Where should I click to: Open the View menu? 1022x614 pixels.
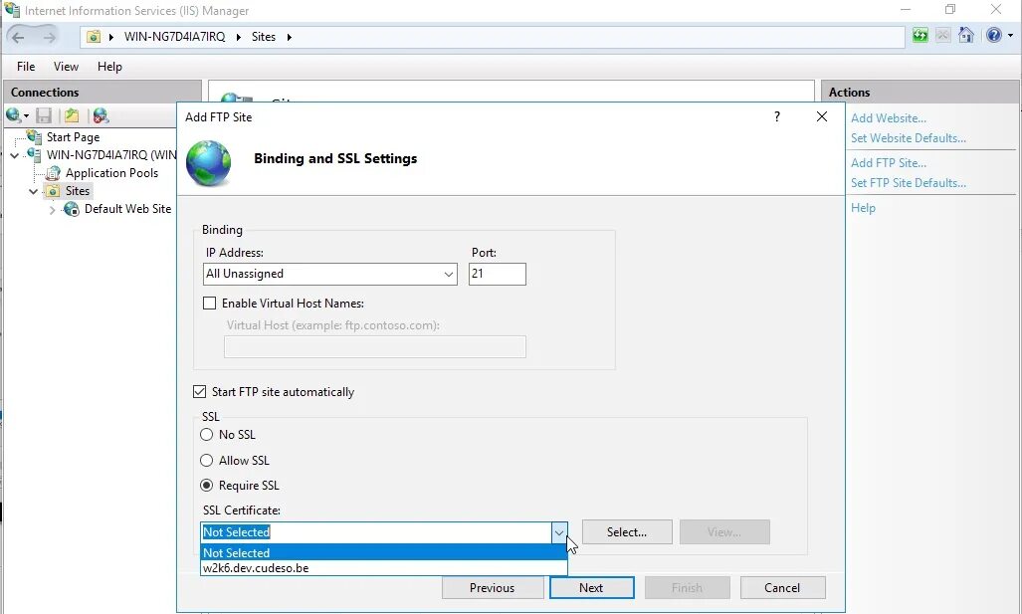pyautogui.click(x=66, y=67)
